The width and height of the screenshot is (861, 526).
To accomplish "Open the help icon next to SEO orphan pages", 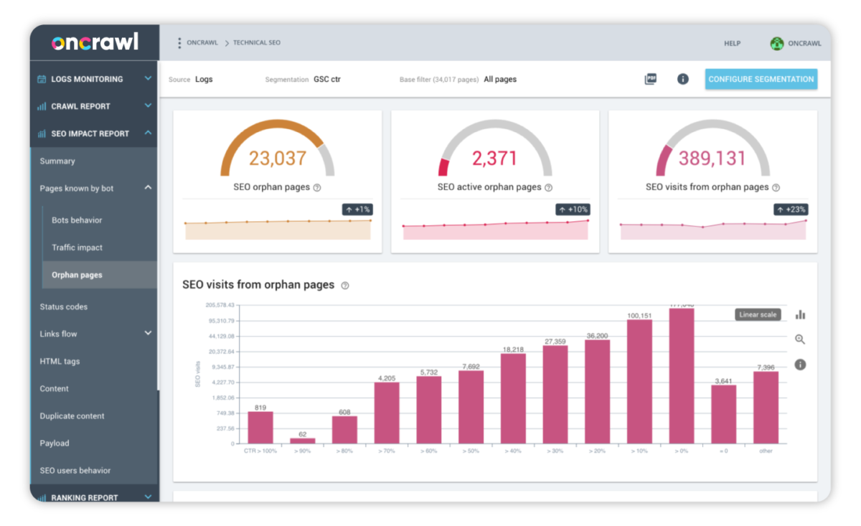I will click(x=317, y=187).
